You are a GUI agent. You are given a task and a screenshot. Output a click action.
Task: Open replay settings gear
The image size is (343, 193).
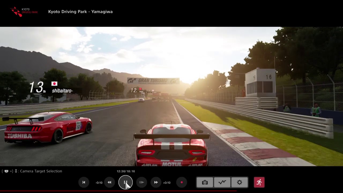click(x=240, y=182)
